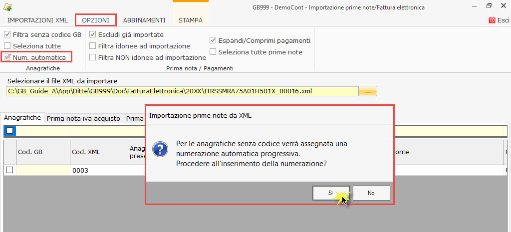
Task: Decline with the No button
Action: click(371, 193)
